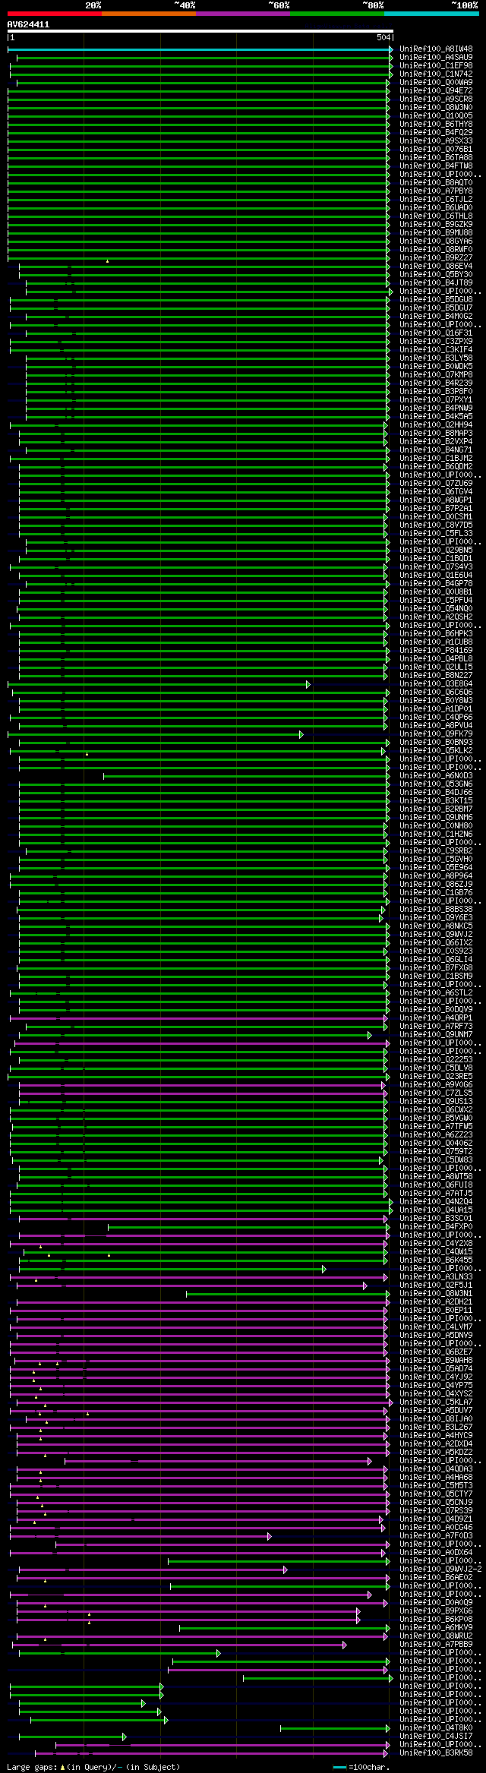Select the UniRef100_Q8W3N0 label
486x1773 pixels.
[x=436, y=108]
